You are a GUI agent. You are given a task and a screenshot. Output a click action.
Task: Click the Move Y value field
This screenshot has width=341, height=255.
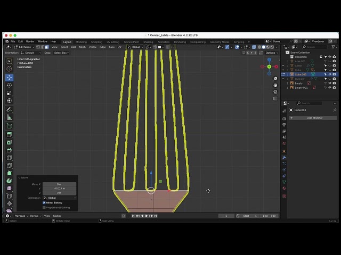click(59, 189)
